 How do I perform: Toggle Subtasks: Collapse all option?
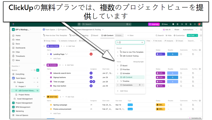click(x=67, y=41)
